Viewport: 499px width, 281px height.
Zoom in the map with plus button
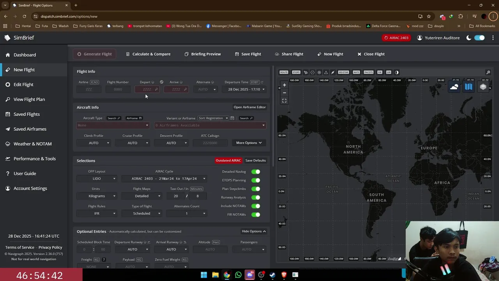284,85
